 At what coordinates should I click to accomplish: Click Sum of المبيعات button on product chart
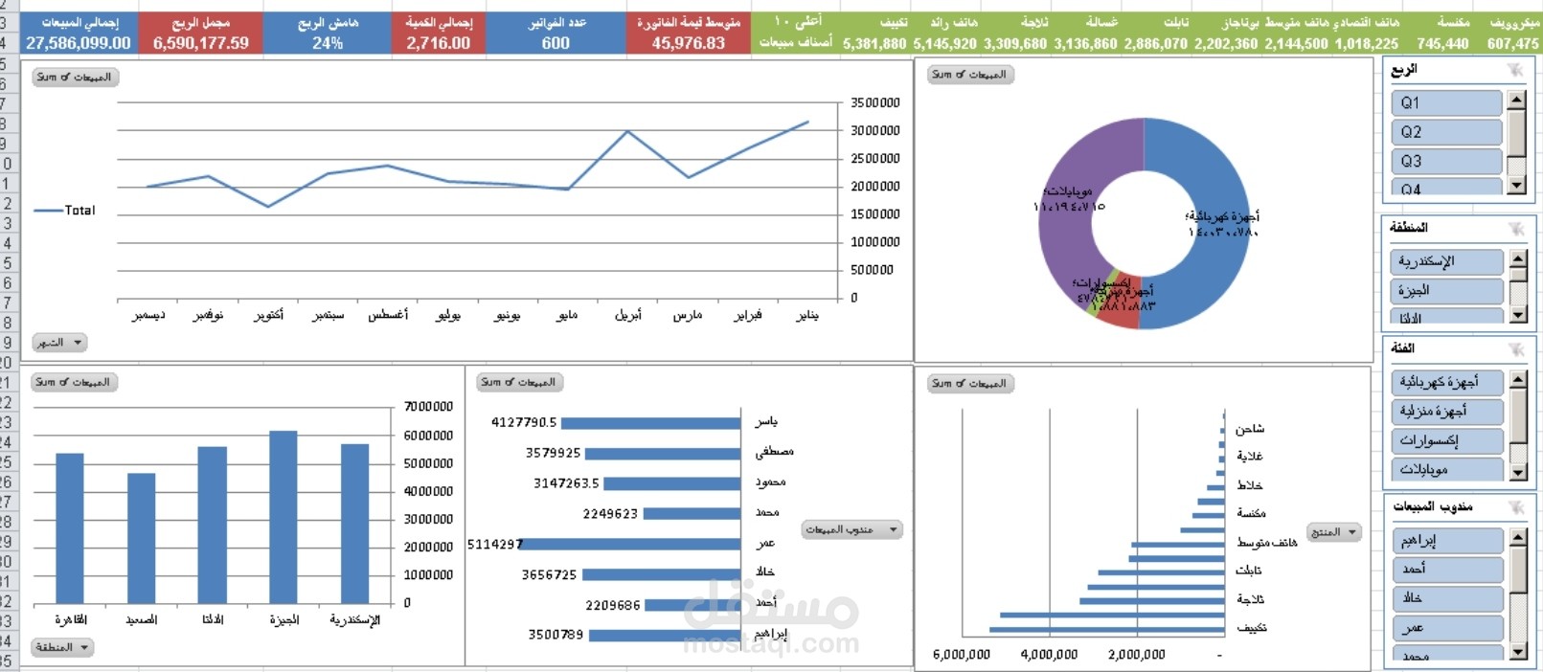[x=970, y=384]
